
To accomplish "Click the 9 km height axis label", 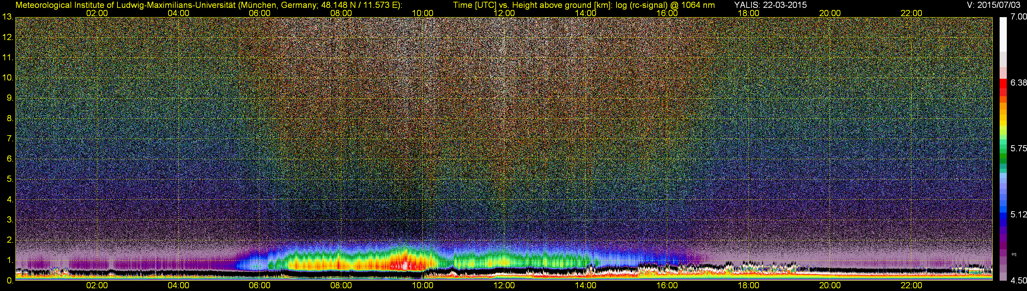I will [10, 98].
